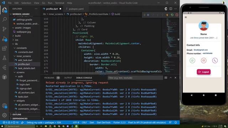This screenshot has width=228, height=128.
Task: Open the Accounts menu in activity bar
Action: tap(4, 106)
